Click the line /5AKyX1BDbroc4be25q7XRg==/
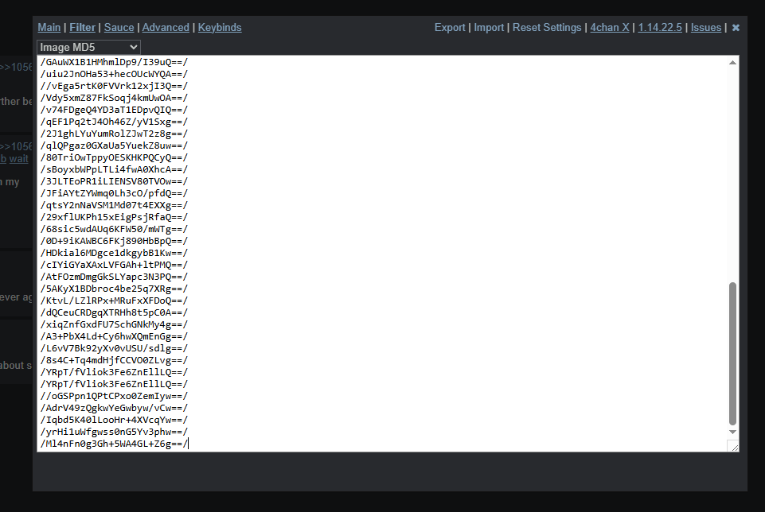This screenshot has height=512, width=765. pyautogui.click(x=114, y=289)
